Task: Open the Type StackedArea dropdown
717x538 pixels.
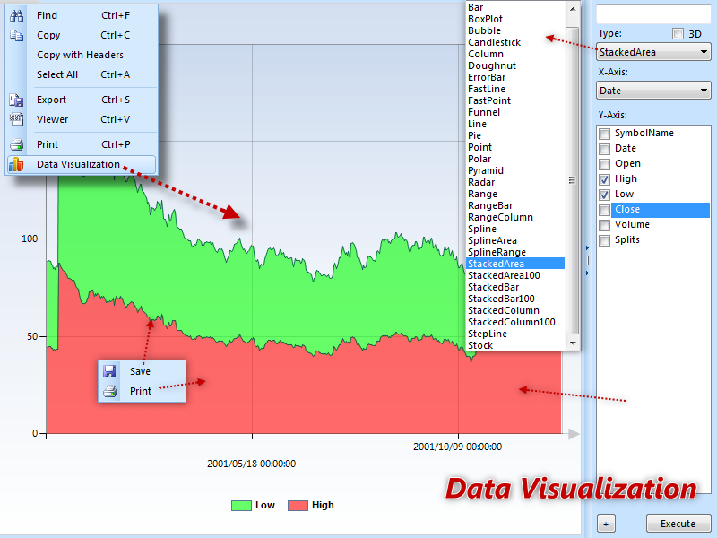Action: [653, 52]
